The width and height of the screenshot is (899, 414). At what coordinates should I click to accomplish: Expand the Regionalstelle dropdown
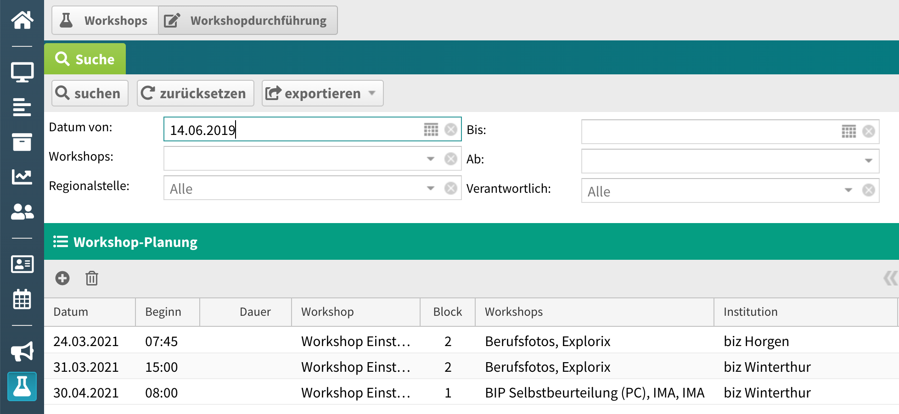431,188
